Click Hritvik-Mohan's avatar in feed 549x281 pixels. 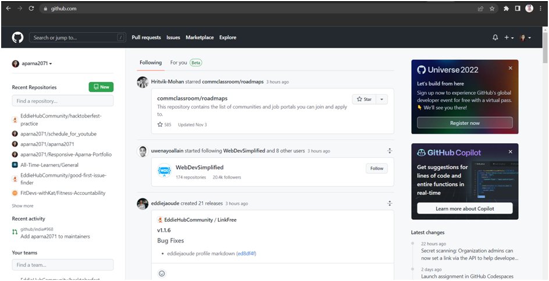(x=142, y=82)
